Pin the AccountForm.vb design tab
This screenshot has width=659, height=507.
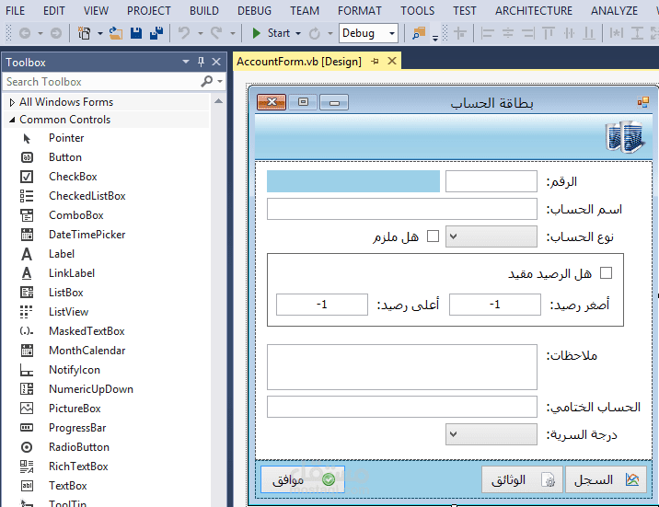click(x=375, y=62)
